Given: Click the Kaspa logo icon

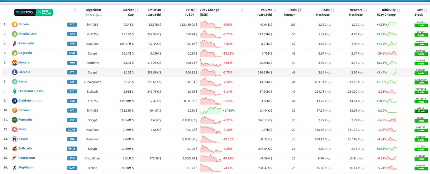Looking at the screenshot, I should click(15, 82).
